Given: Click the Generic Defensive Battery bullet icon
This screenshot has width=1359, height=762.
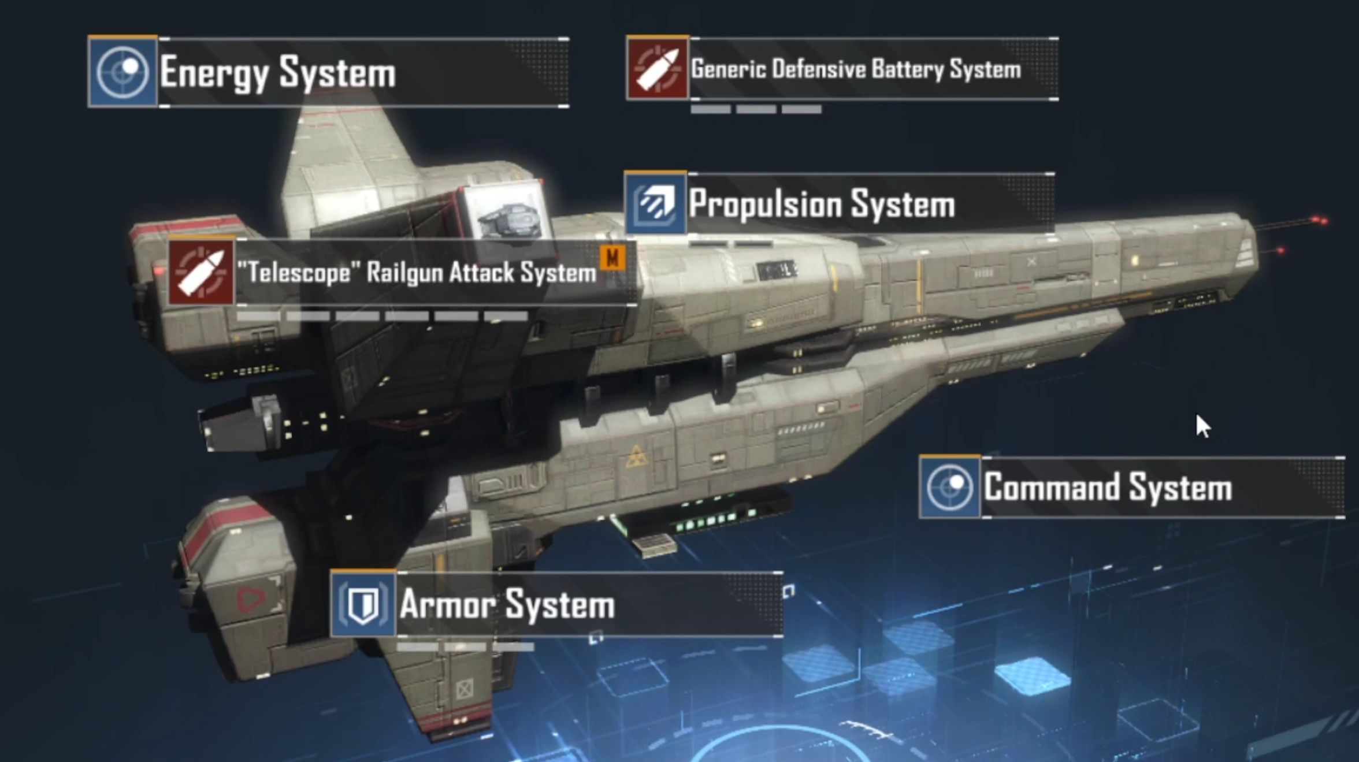Looking at the screenshot, I should click(x=658, y=68).
